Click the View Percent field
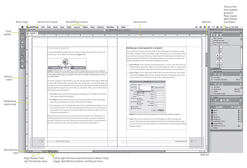 [29, 151]
